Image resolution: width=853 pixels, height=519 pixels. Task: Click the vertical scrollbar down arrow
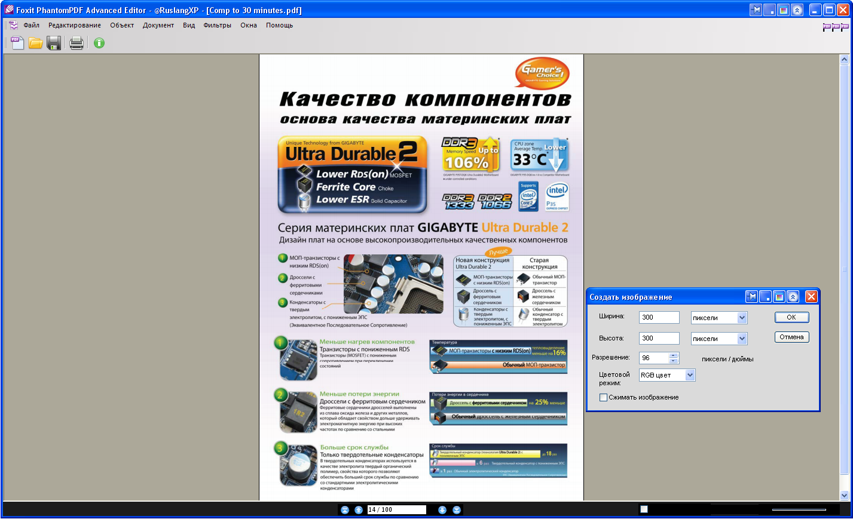[x=844, y=495]
